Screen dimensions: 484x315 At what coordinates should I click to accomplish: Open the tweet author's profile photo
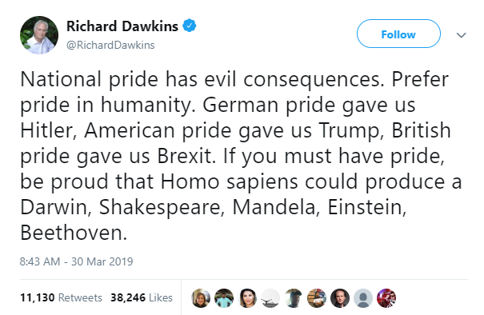coord(39,35)
